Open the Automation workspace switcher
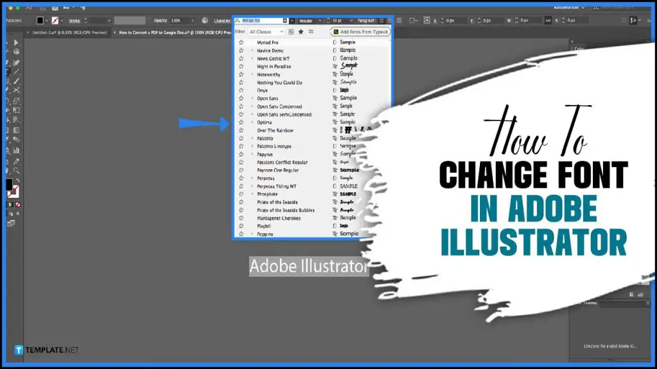Screen dimensions: 657x369 point(568,7)
